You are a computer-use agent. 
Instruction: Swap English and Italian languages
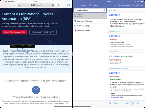[x=90, y=5]
